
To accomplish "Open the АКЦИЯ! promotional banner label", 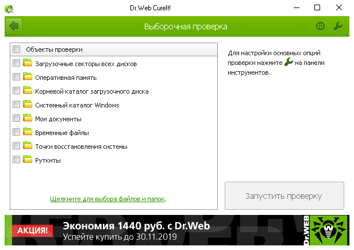I will (x=33, y=230).
